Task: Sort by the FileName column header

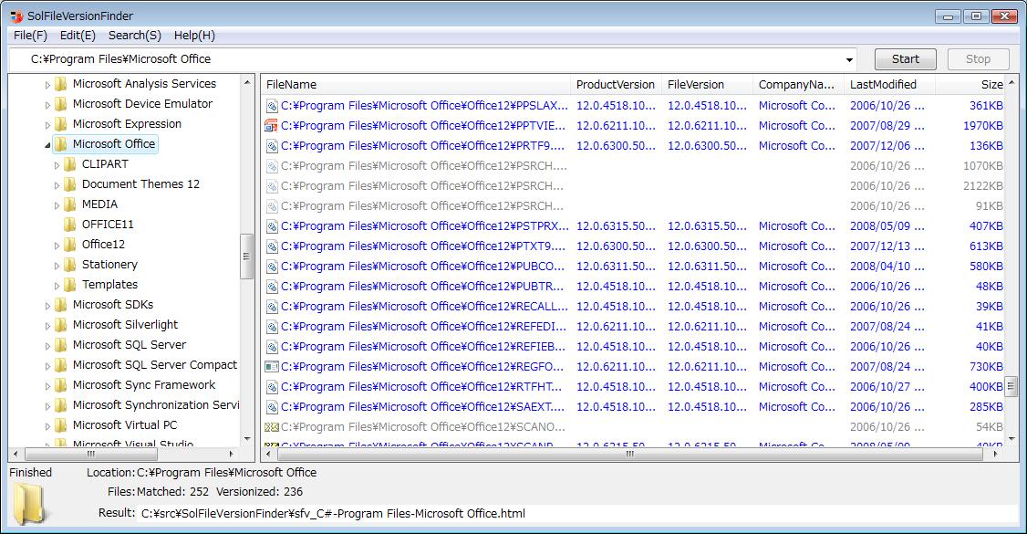Action: pyautogui.click(x=417, y=85)
